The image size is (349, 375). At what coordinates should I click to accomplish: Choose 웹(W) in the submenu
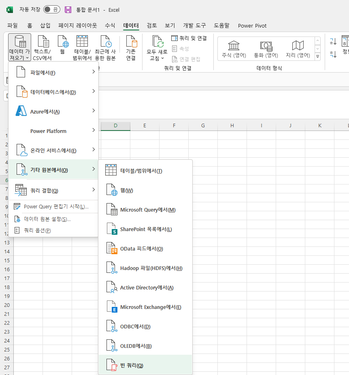coord(145,190)
